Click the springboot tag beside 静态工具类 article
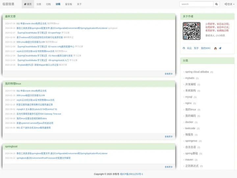Viewport: 237px width, 178px height. [113, 28]
